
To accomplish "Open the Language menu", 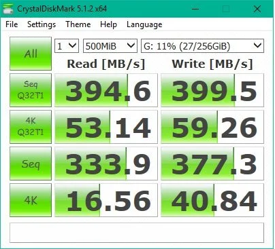I will pyautogui.click(x=144, y=24).
